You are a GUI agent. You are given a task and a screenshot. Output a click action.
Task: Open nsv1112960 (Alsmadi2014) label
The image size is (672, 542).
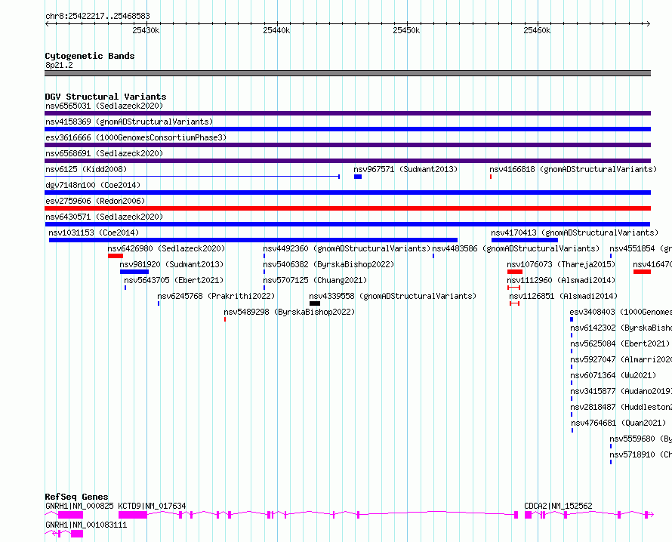pos(561,280)
